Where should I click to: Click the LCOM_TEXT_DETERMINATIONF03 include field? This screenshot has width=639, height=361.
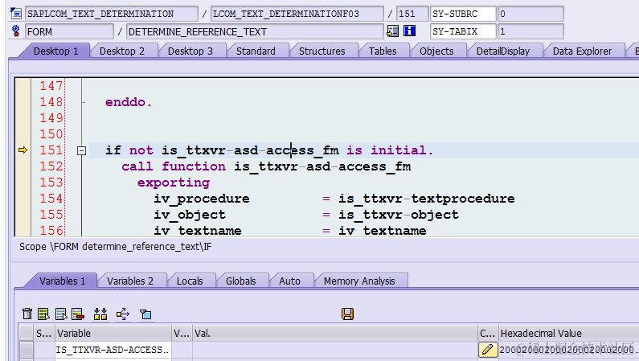[x=297, y=14]
